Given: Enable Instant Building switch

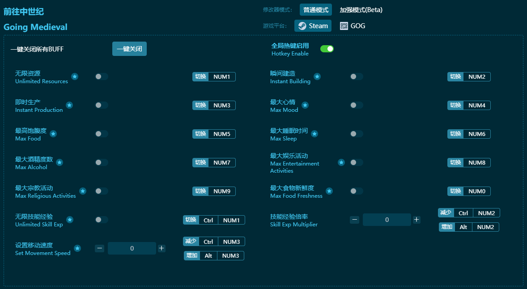Looking at the screenshot, I should click(x=356, y=76).
